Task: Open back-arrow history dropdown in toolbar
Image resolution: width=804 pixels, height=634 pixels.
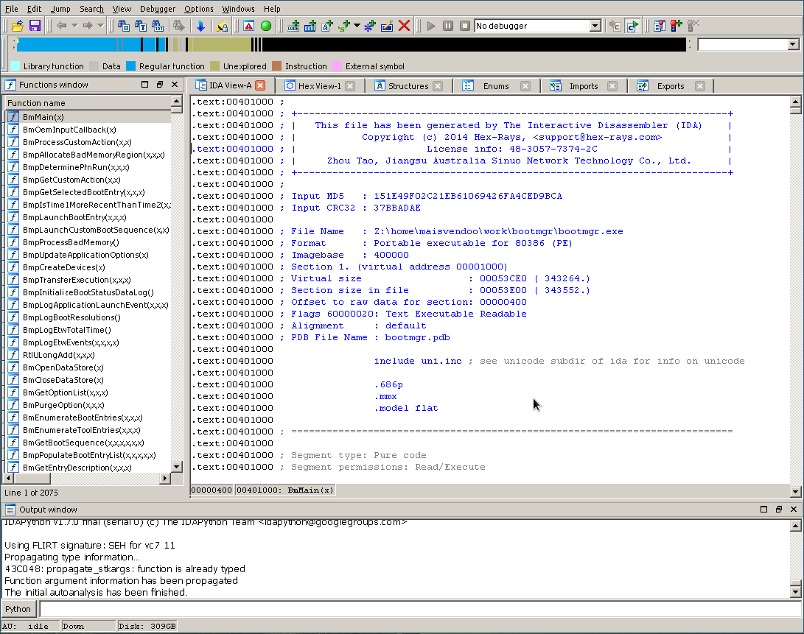Action: pyautogui.click(x=74, y=26)
